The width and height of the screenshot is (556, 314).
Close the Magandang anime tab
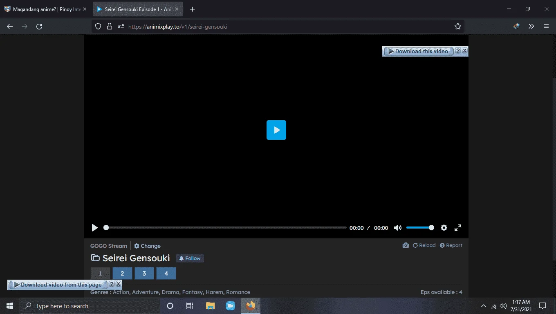(x=85, y=9)
